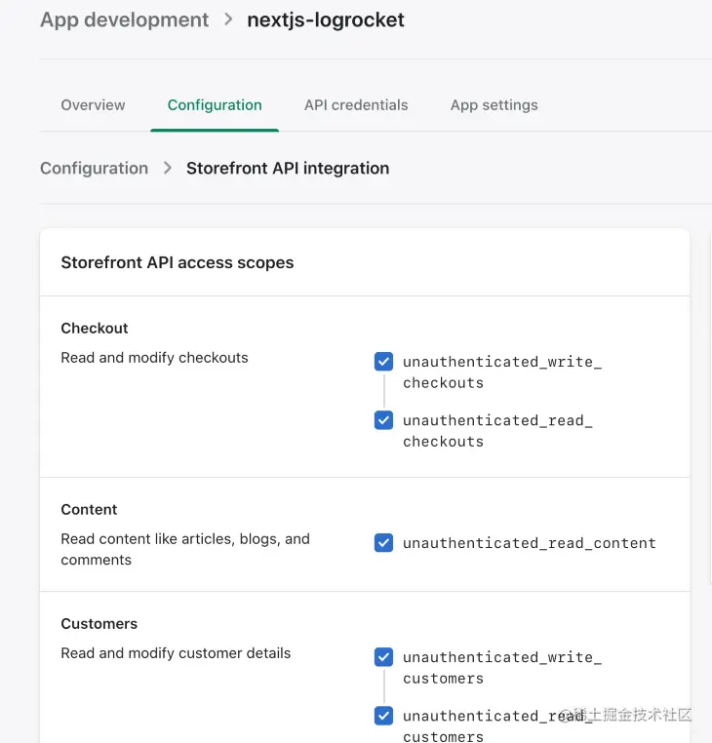Image resolution: width=712 pixels, height=743 pixels.
Task: Click the Configuration breadcrumb link
Action: pos(94,168)
